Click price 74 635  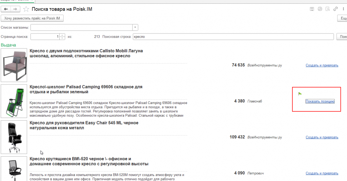(x=238, y=65)
